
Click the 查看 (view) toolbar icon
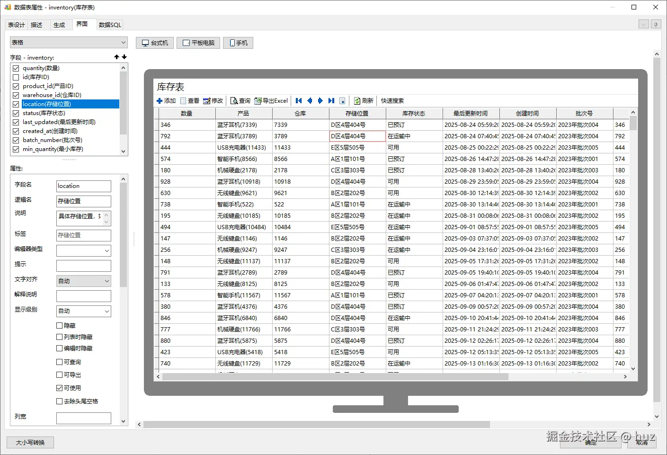(183, 101)
